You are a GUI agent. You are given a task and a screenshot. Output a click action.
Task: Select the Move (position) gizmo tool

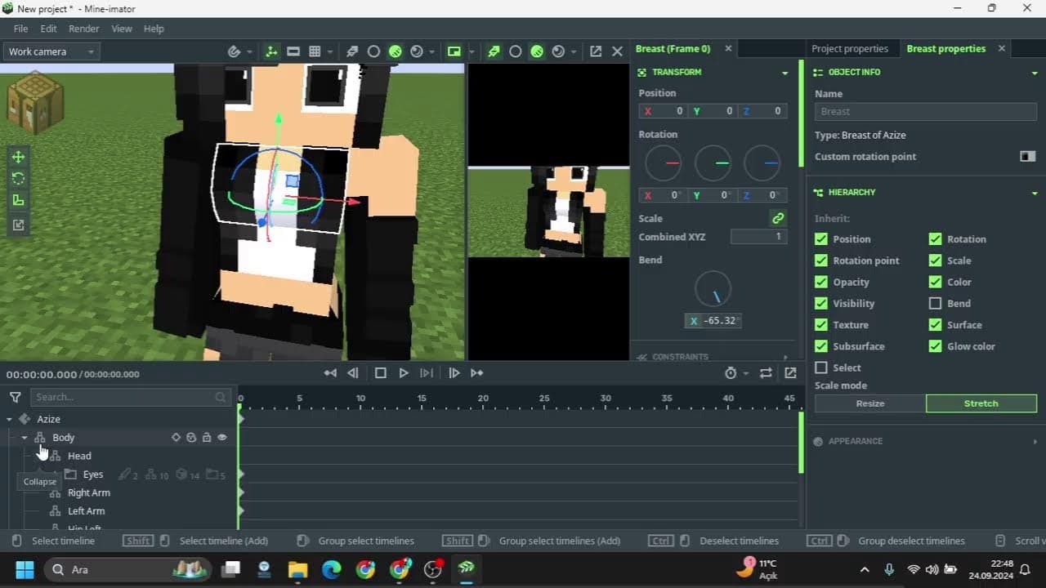click(x=18, y=157)
